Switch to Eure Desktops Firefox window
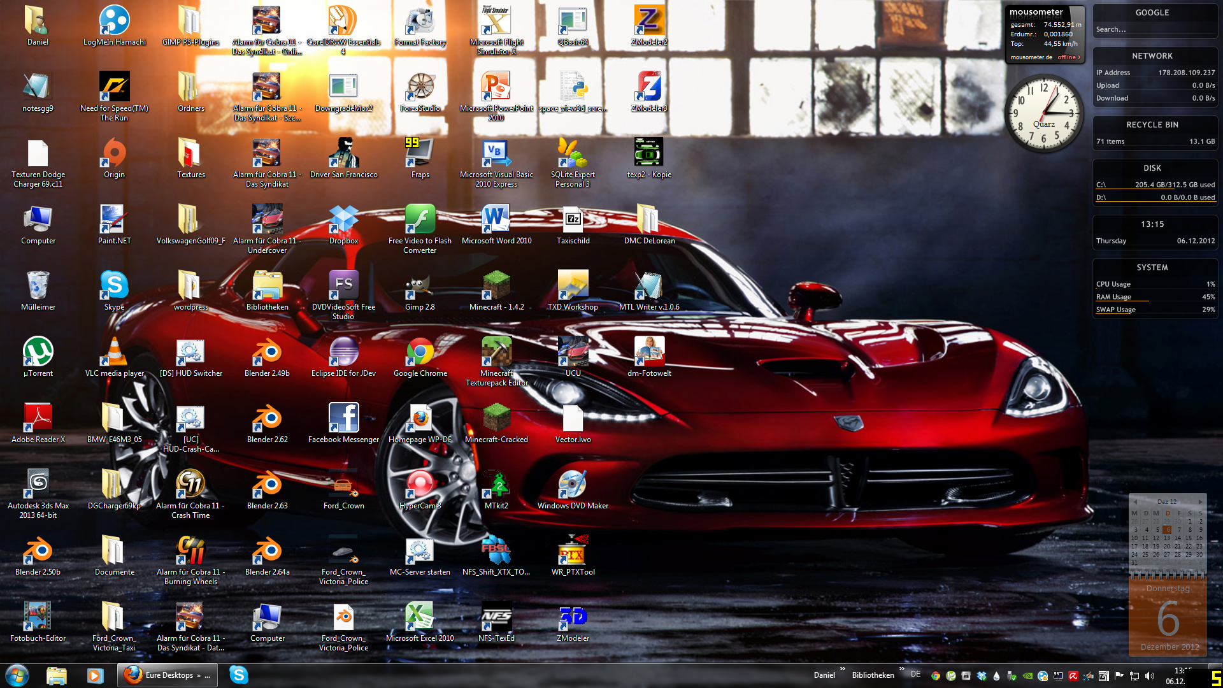The width and height of the screenshot is (1223, 688). (x=167, y=675)
